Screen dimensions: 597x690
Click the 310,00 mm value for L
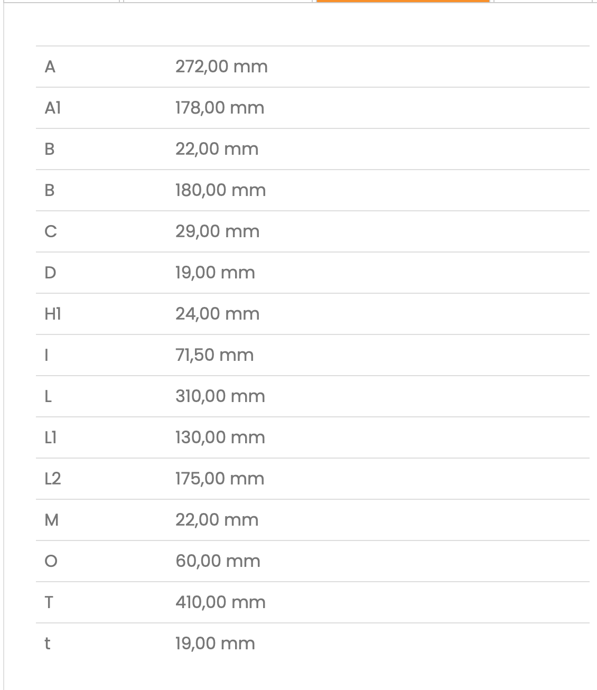[x=220, y=396]
